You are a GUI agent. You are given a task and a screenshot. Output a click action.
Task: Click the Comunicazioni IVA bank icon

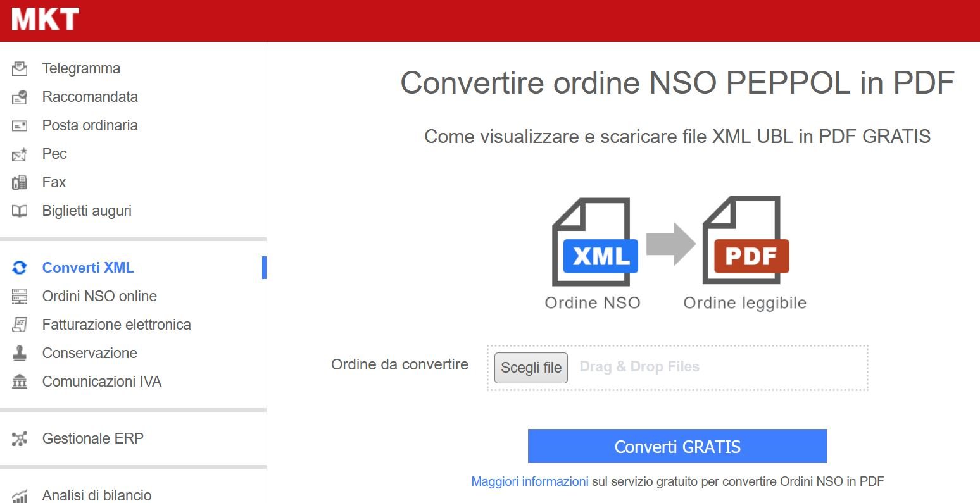point(19,381)
